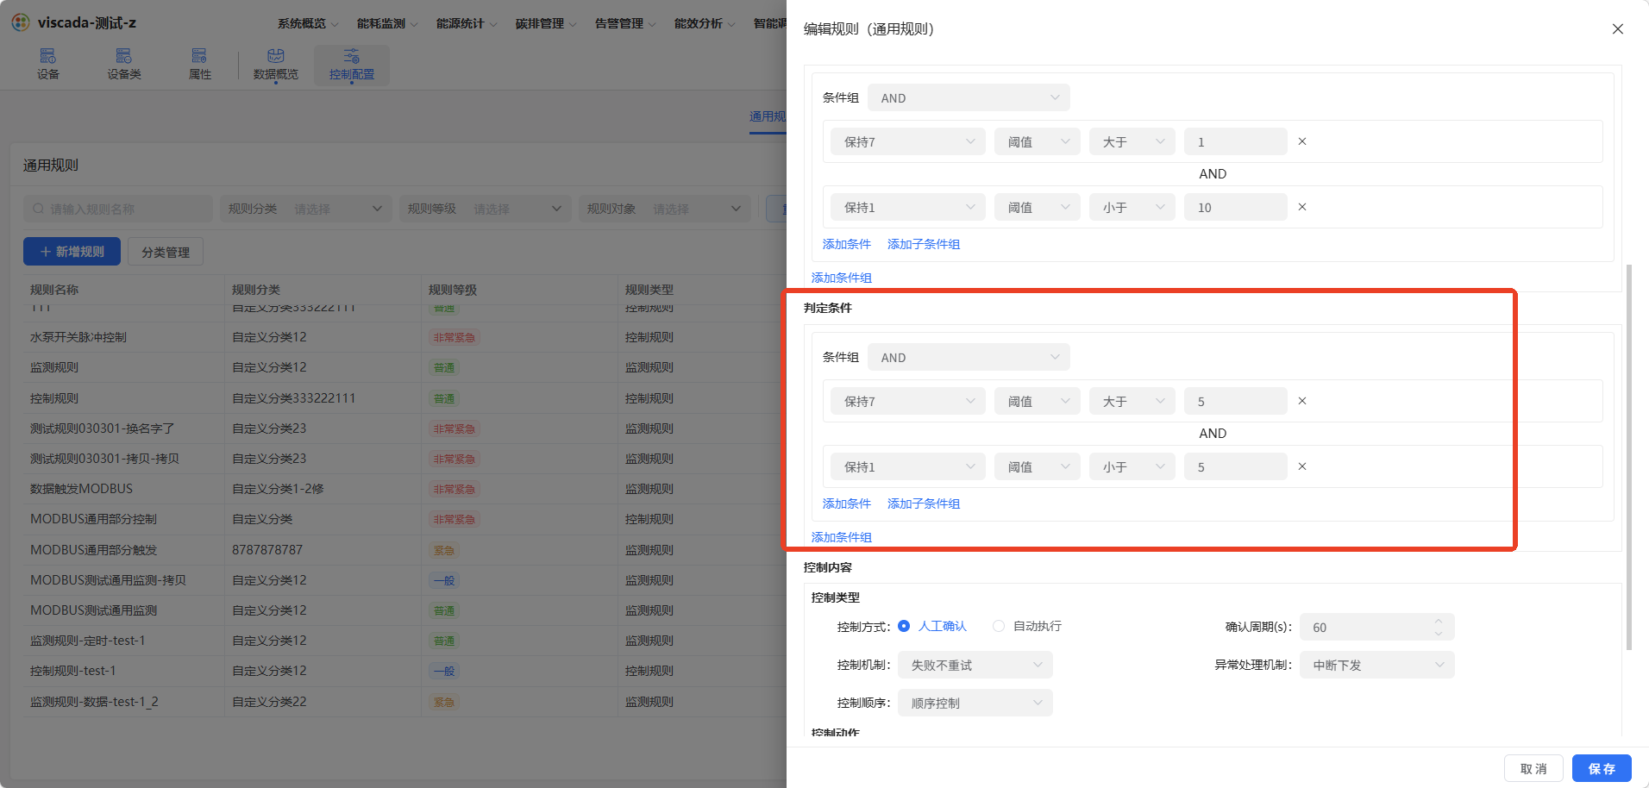Image resolution: width=1649 pixels, height=788 pixels.
Task: Increase 确认周期 value with up arrow
Action: [1439, 621]
